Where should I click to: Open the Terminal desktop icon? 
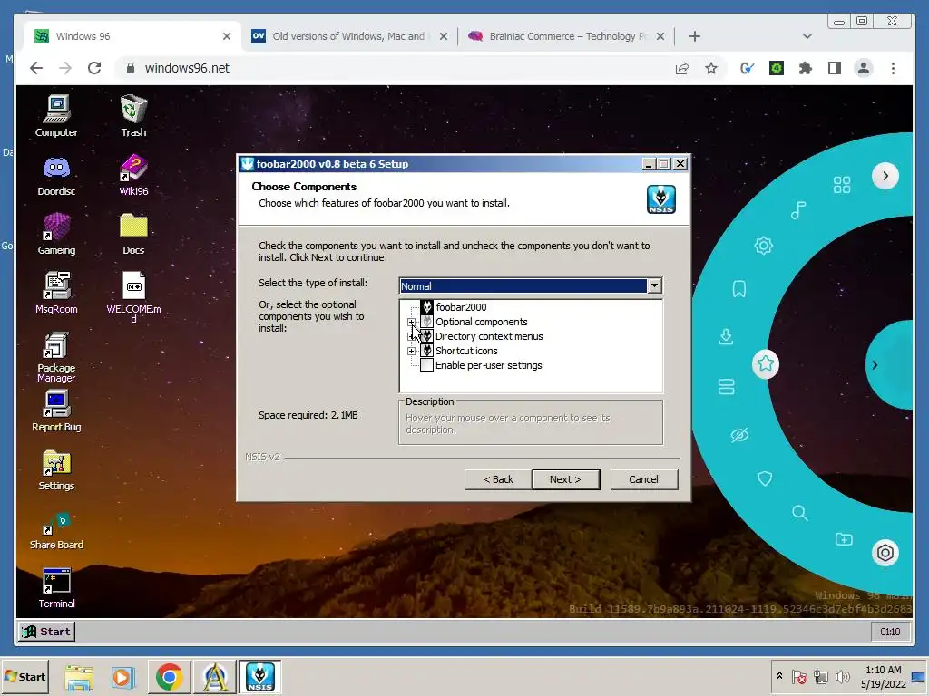56,588
